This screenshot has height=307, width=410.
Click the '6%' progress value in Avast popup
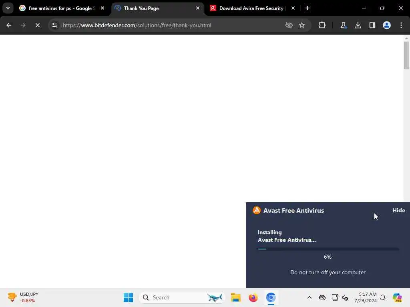point(328,257)
